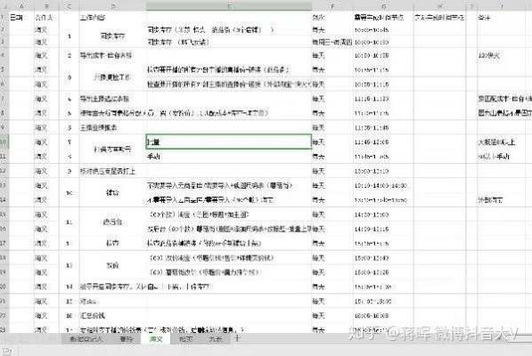Open the sheet tab right before 海义
The image size is (532, 356).
pyautogui.click(x=127, y=338)
